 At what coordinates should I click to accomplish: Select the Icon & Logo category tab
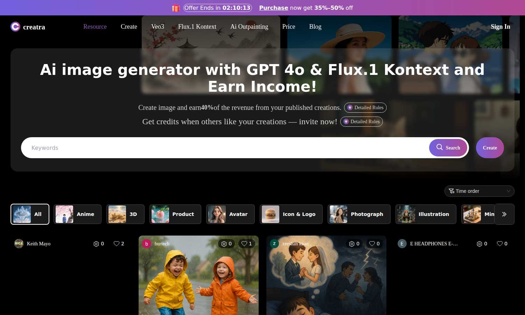coord(291,214)
